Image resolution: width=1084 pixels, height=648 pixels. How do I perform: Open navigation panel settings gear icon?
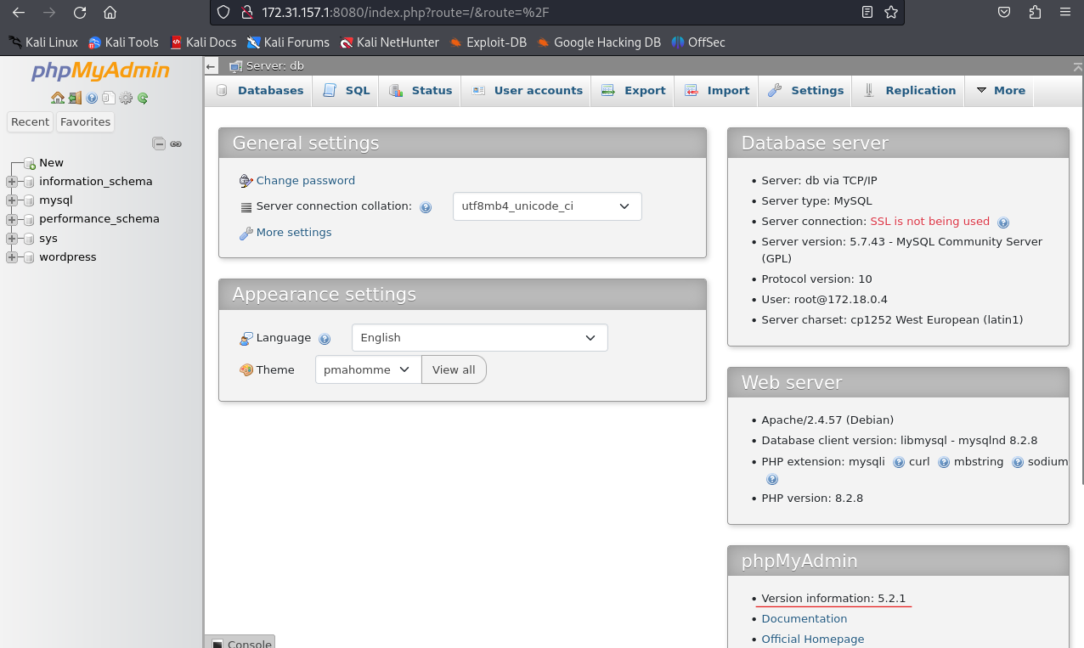pos(126,98)
